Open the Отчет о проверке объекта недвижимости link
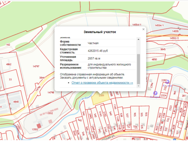 [102, 83]
